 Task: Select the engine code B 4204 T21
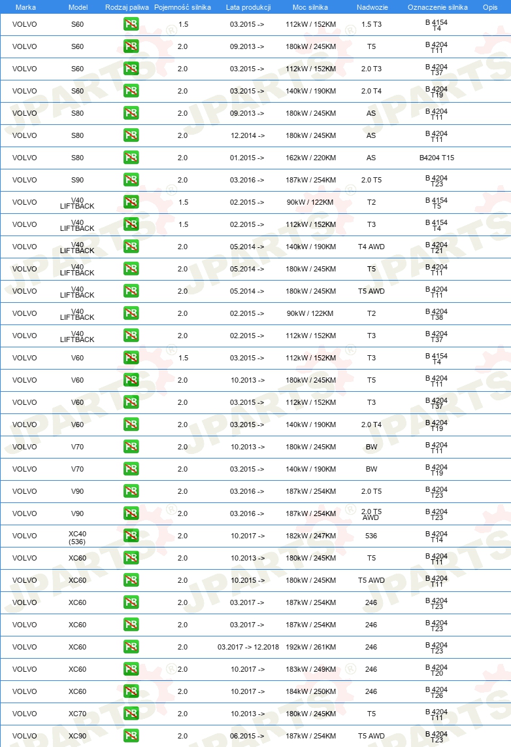437,247
